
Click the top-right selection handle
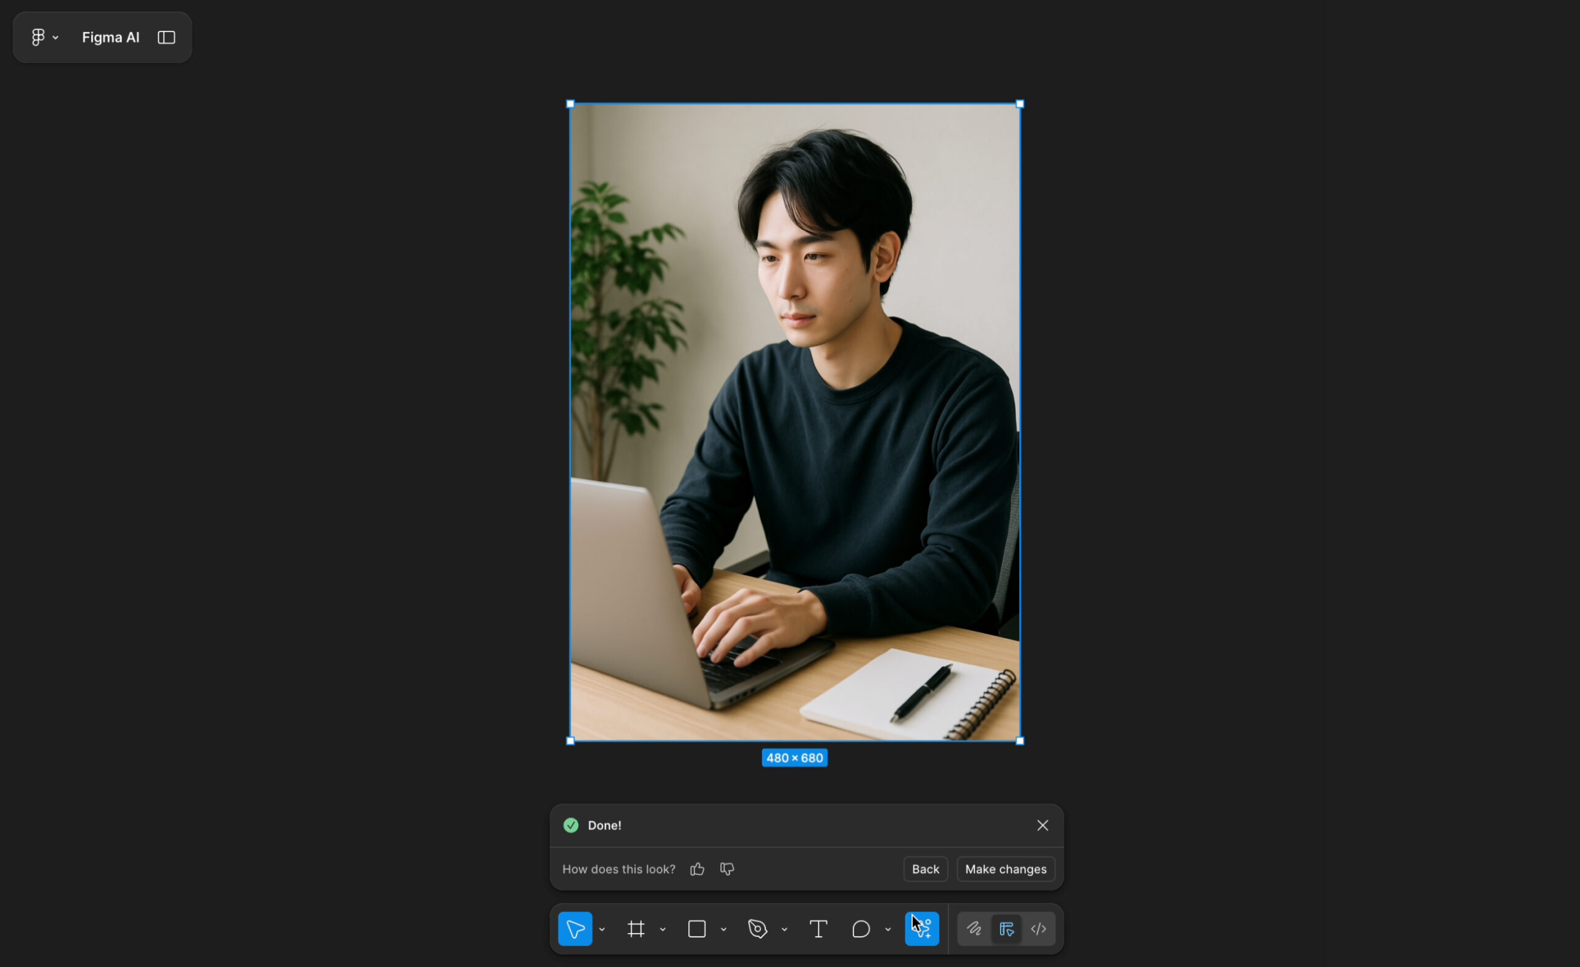click(x=1020, y=104)
